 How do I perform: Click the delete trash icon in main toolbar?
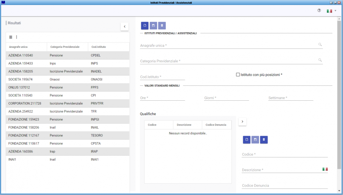pyautogui.click(x=162, y=26)
